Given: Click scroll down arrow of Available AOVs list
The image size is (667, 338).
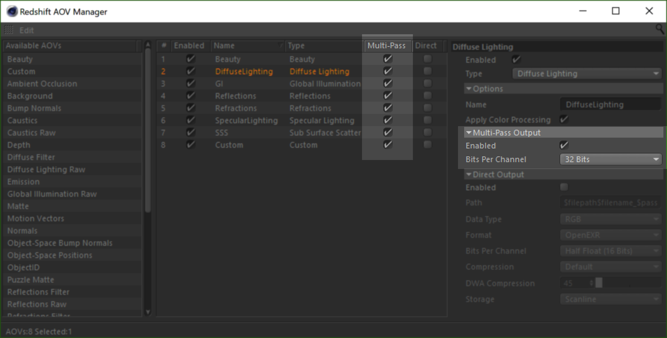Looking at the screenshot, I should 148,312.
